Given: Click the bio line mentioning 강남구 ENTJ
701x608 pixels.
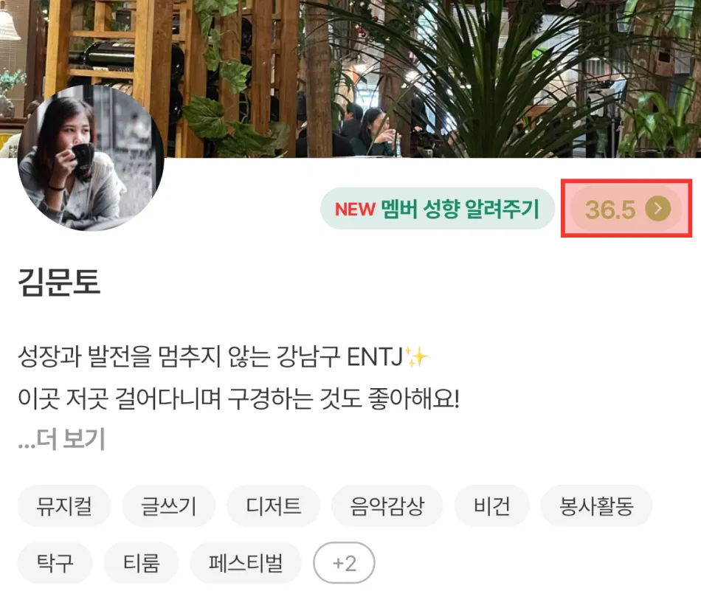Looking at the screenshot, I should pos(223,356).
